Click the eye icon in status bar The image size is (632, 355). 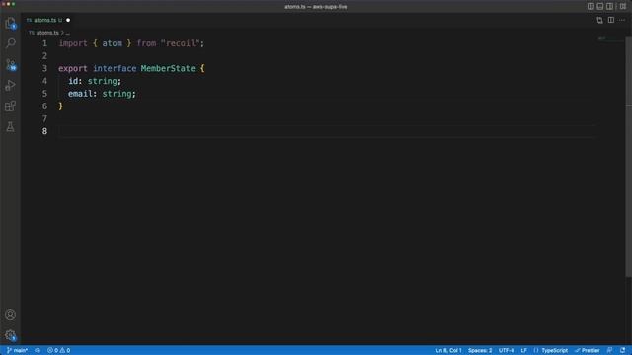click(x=38, y=351)
